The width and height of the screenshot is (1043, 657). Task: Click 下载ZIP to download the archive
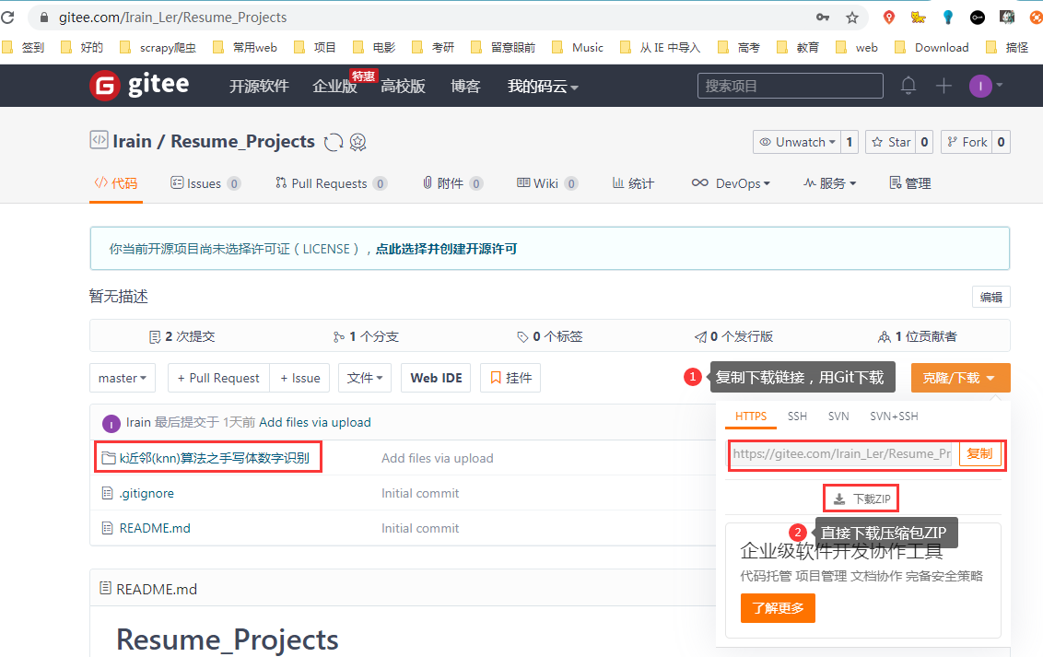862,499
